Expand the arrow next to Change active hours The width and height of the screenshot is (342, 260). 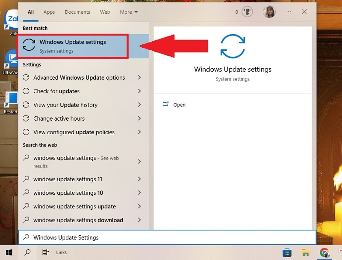tap(139, 118)
